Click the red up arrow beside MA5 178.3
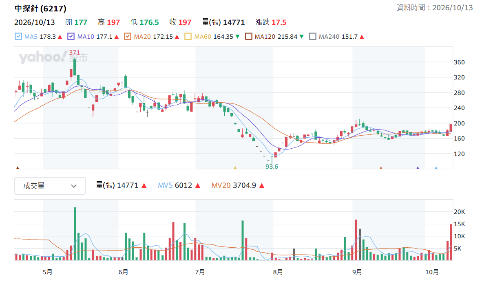This screenshot has height=286, width=482. tap(60, 37)
